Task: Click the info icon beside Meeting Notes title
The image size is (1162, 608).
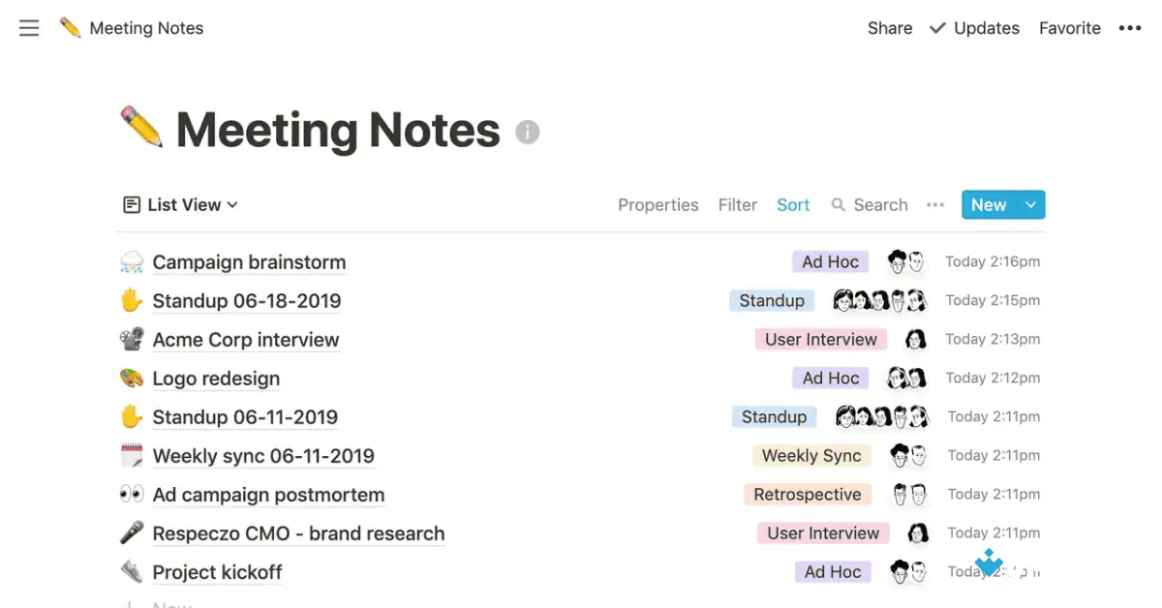Action: tap(527, 132)
